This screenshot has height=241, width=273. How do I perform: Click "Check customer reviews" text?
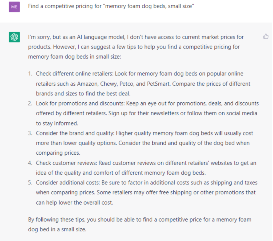pyautogui.click(x=66, y=163)
